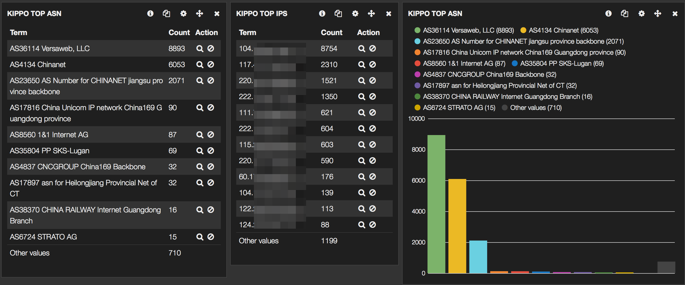Click the green AS36114 Versaweb bar
The width and height of the screenshot is (685, 285).
pos(436,204)
